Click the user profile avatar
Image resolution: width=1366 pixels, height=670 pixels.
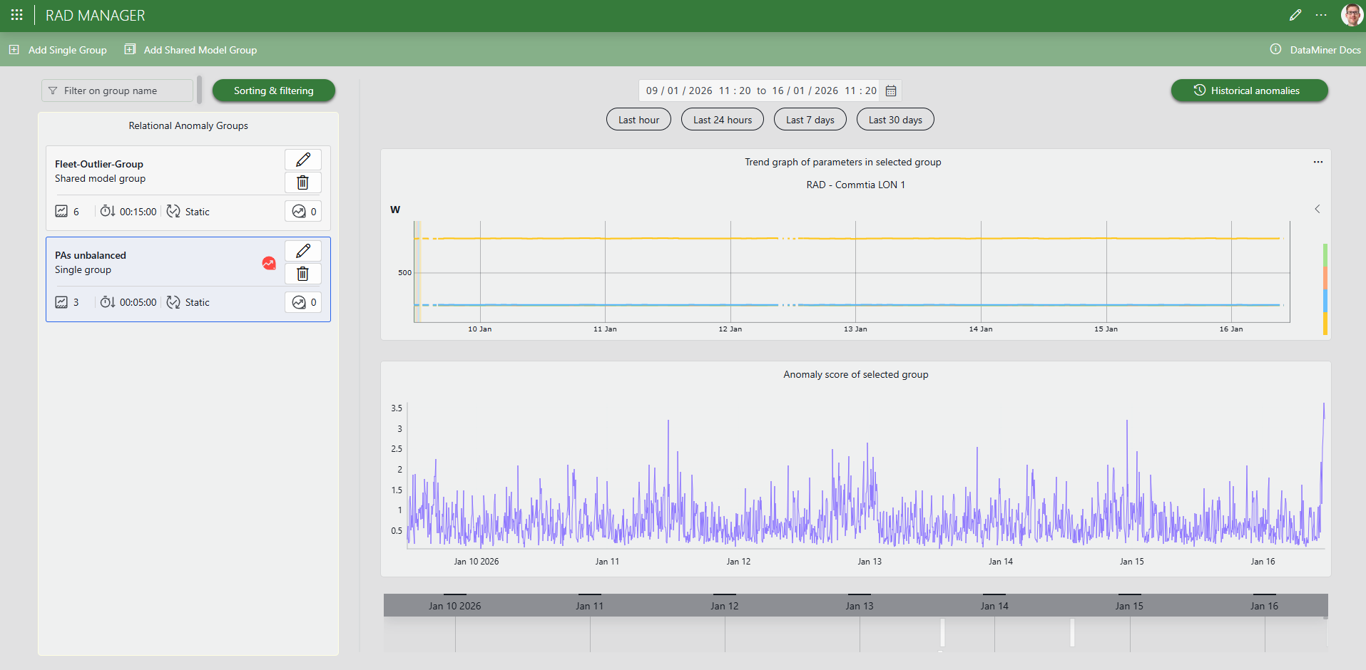click(x=1351, y=15)
